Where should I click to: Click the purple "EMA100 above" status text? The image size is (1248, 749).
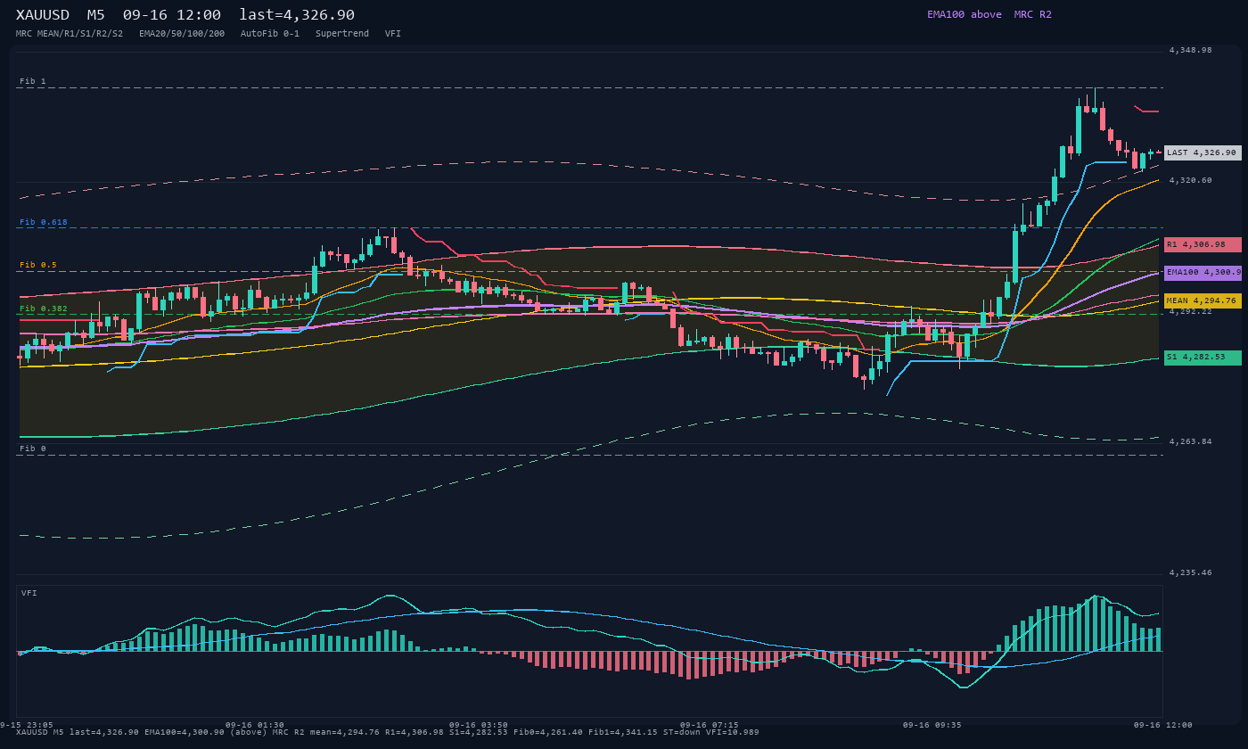[x=965, y=14]
